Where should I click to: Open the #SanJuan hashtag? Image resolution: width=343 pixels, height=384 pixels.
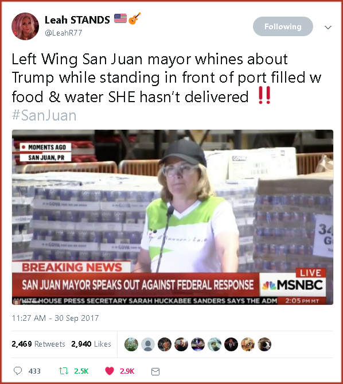[x=44, y=115]
